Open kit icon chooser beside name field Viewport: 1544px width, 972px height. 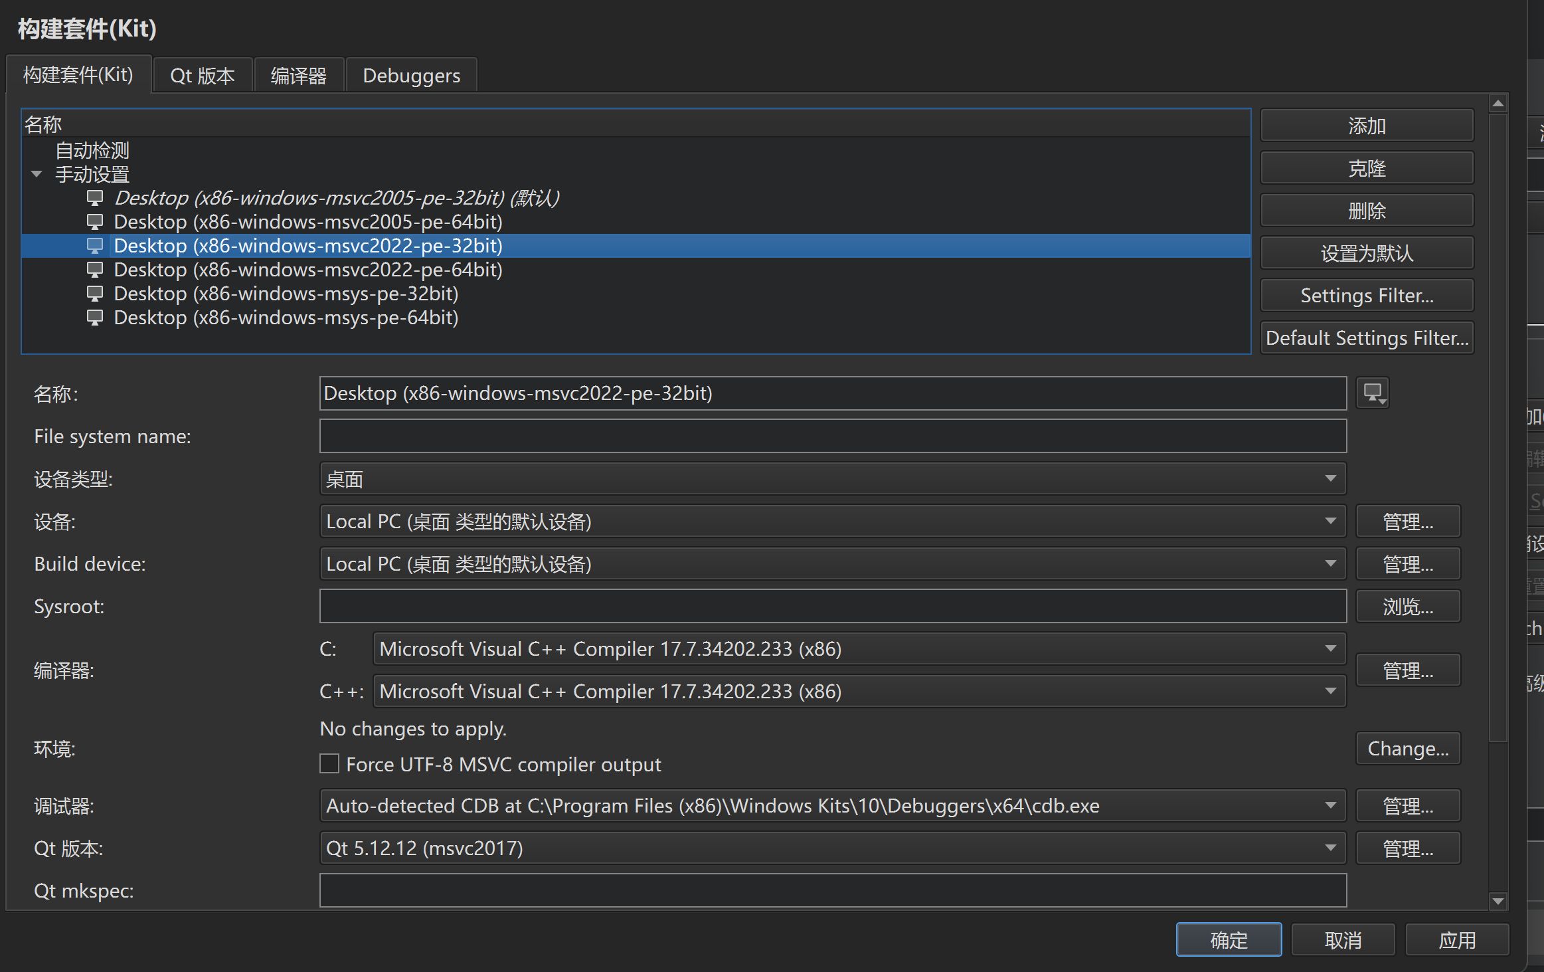click(1373, 393)
